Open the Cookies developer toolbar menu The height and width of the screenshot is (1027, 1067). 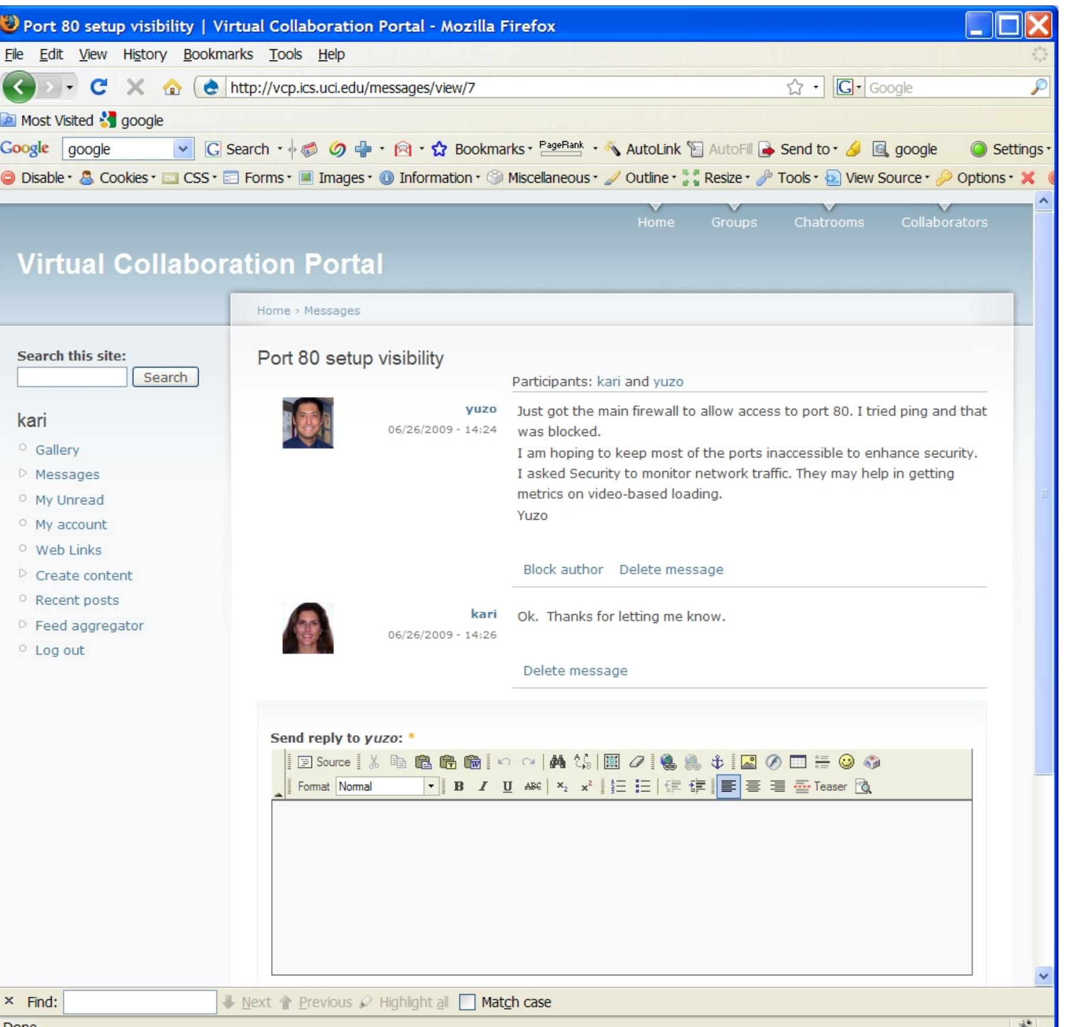[117, 177]
